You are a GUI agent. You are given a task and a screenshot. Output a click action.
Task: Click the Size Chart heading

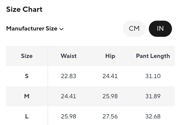pyautogui.click(x=24, y=9)
